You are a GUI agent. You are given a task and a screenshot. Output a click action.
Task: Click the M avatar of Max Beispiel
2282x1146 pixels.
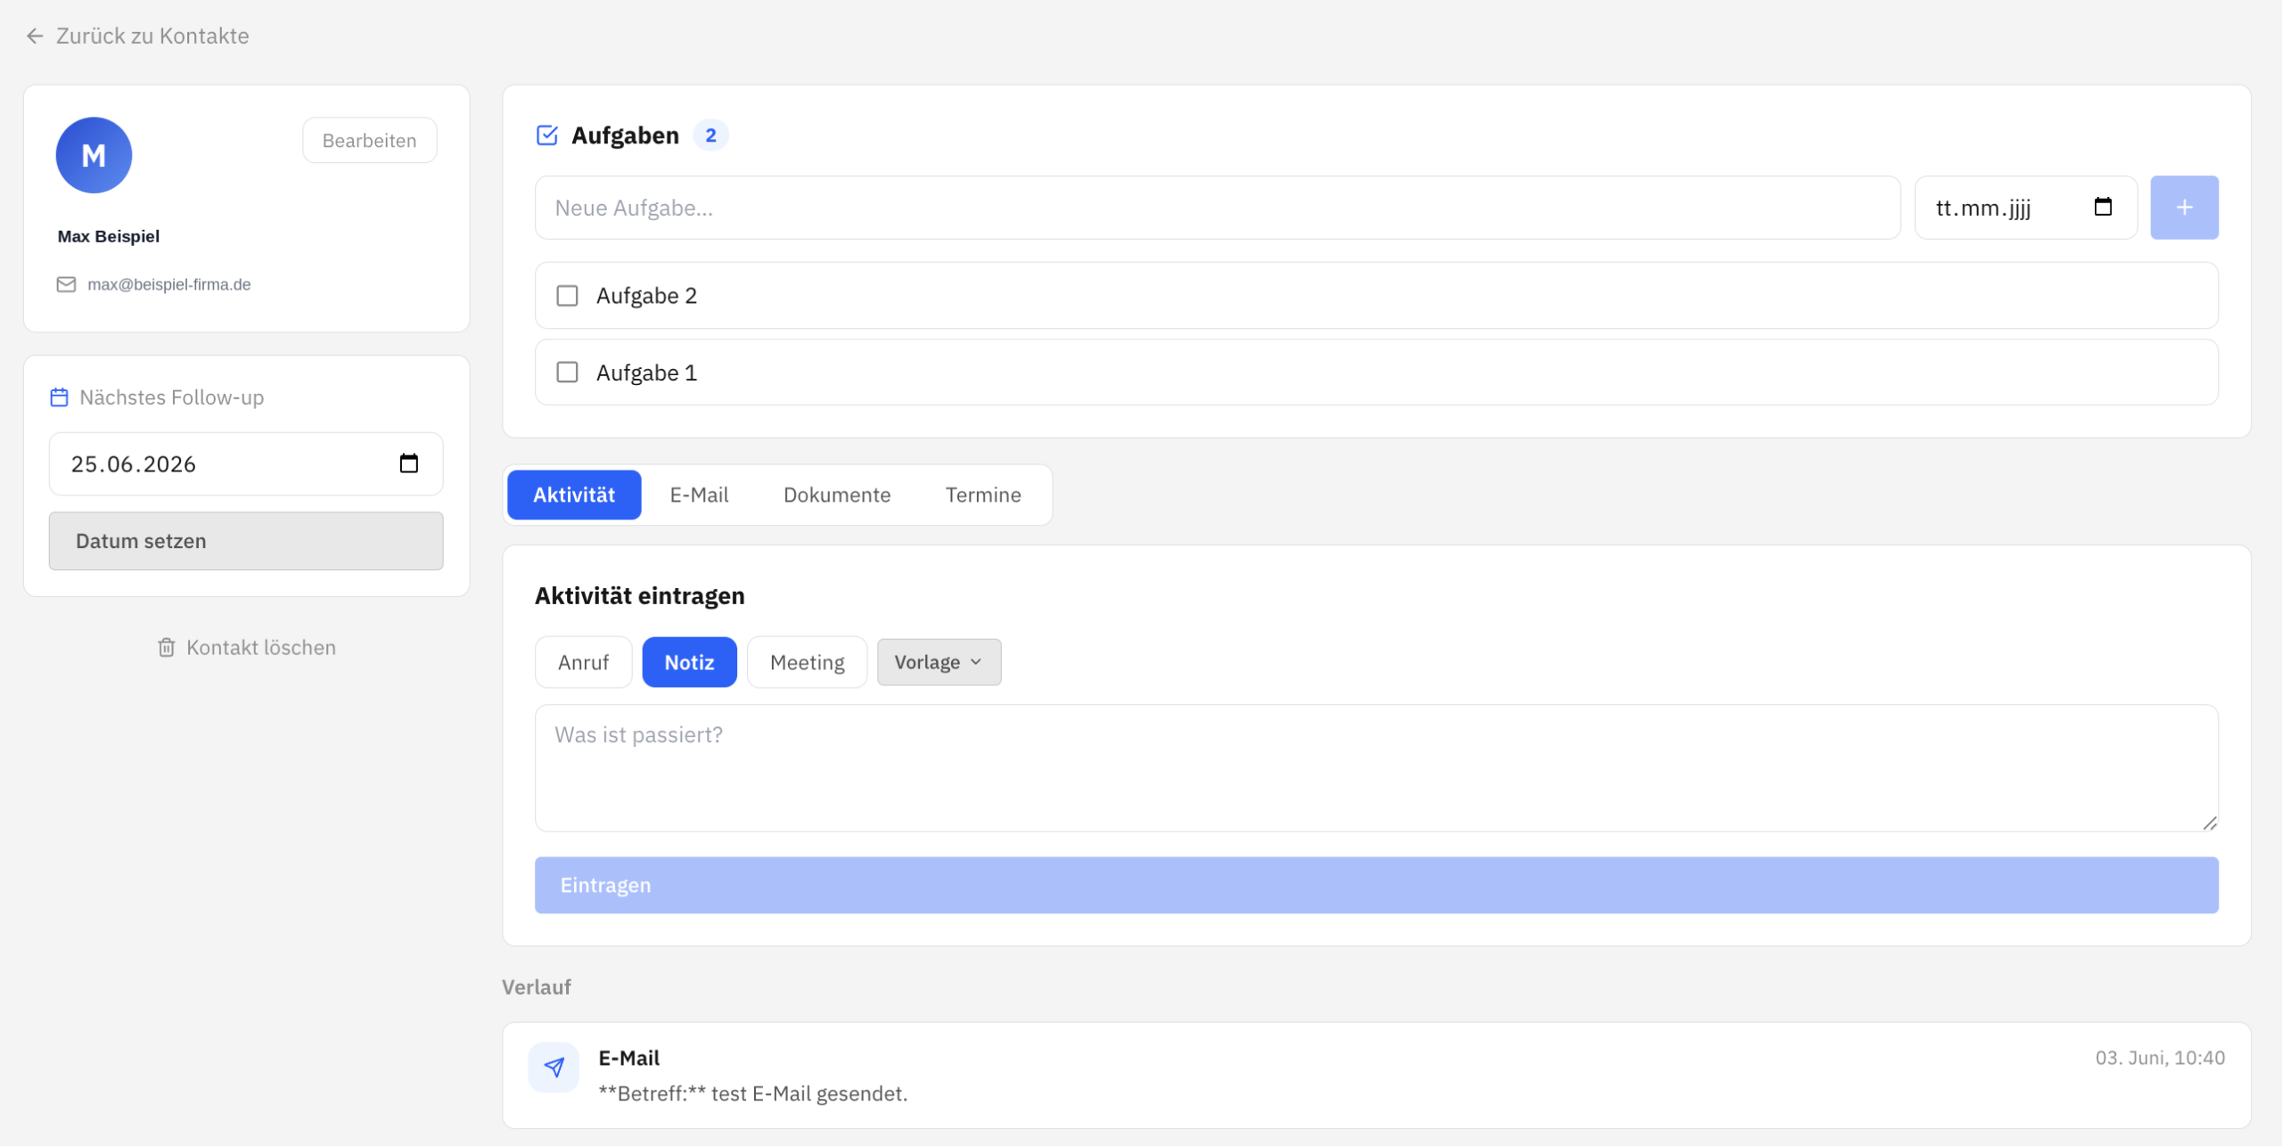[x=94, y=155]
